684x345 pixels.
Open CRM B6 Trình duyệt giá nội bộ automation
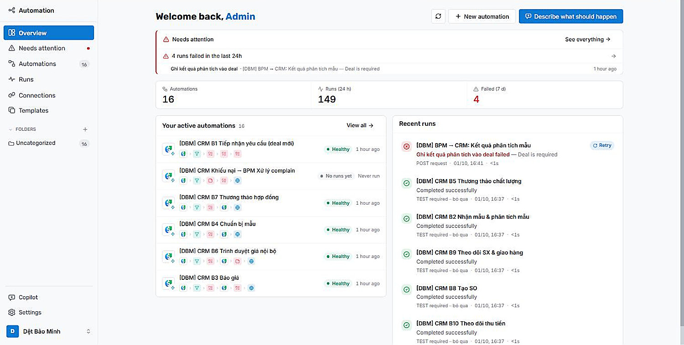pos(271,257)
